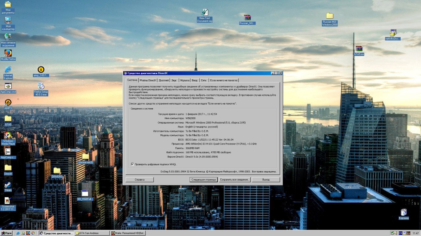Click the Следующая страница button
The image size is (421, 236).
[204, 180]
